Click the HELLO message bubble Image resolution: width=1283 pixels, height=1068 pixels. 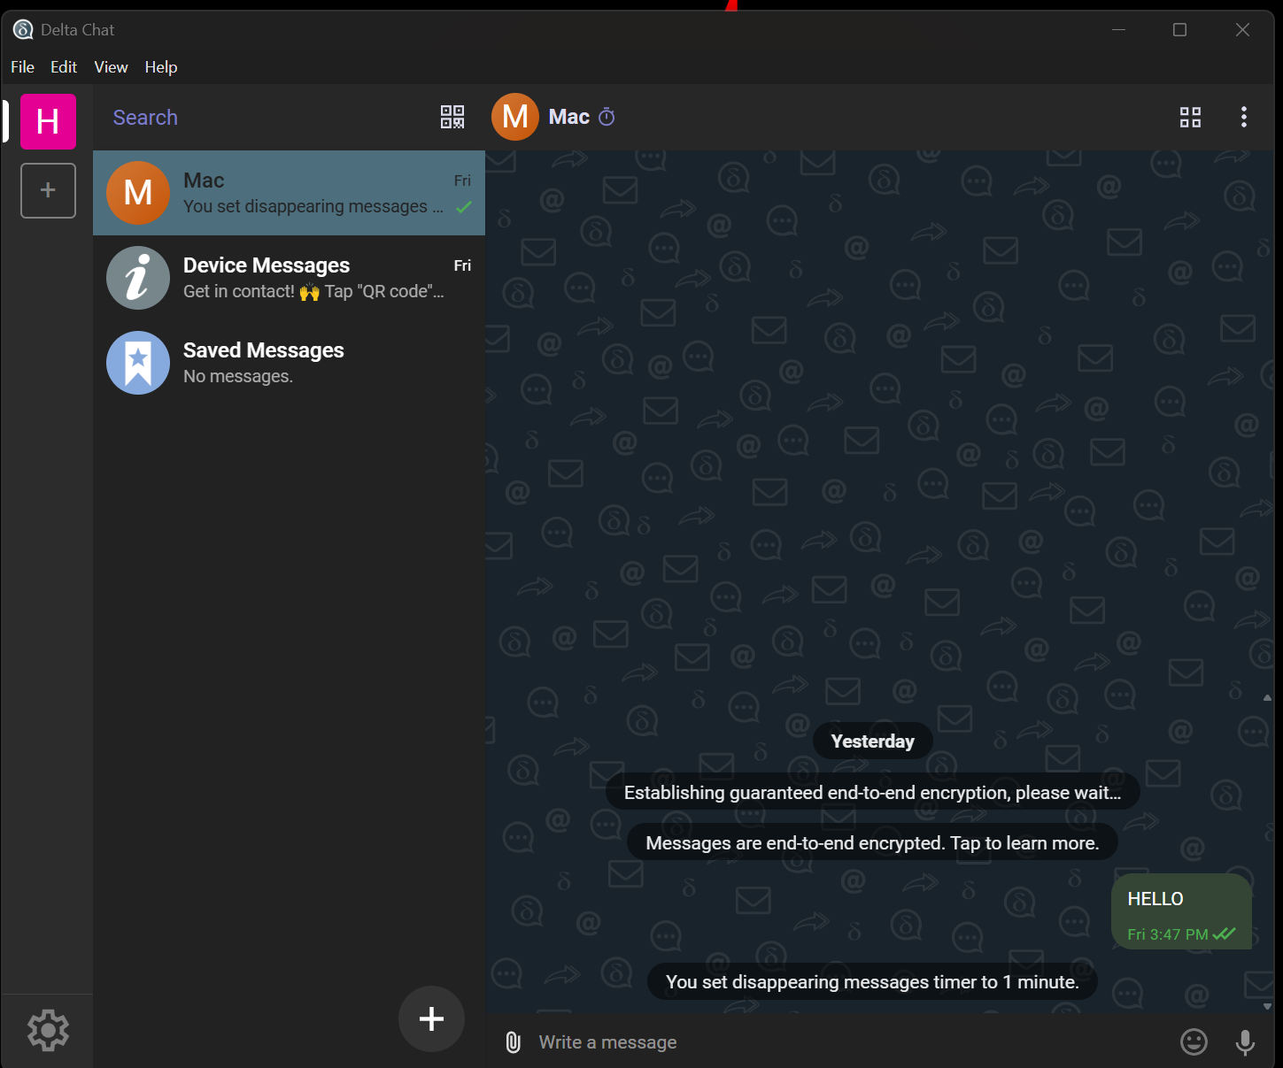click(1181, 911)
